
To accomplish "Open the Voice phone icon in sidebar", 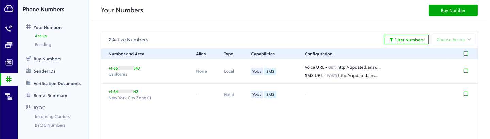I will click(9, 28).
